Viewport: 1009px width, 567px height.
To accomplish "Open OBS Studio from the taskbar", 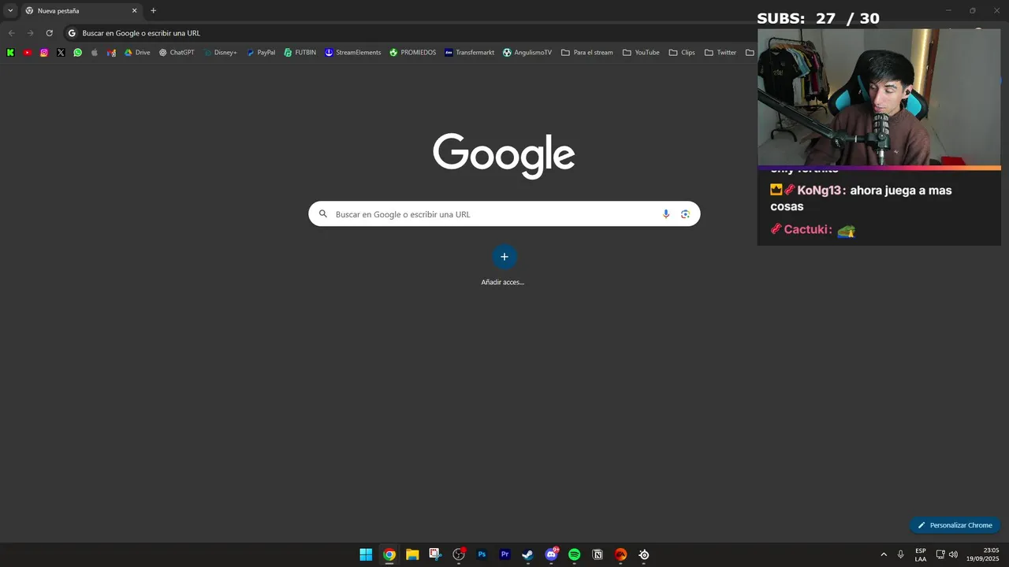I will [x=459, y=554].
